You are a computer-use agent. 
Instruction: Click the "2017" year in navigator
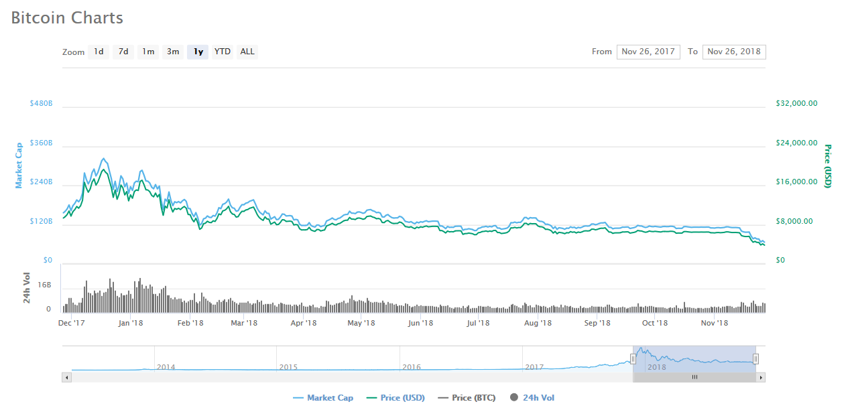click(x=534, y=367)
